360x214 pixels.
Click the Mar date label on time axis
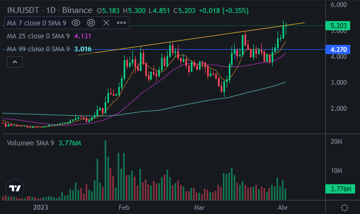tap(200, 208)
